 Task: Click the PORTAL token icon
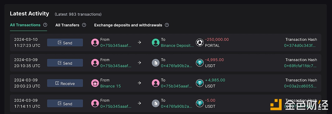(200, 42)
